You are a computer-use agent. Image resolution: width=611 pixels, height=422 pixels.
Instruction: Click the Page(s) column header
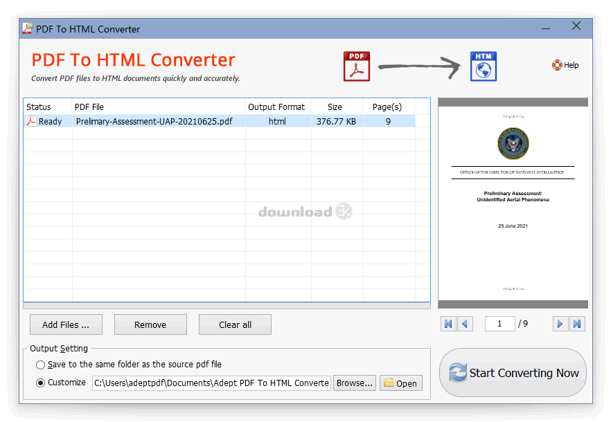tap(389, 107)
